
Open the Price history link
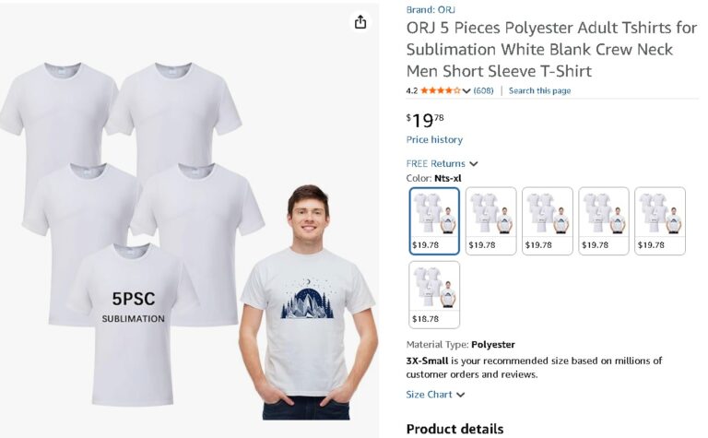pos(434,139)
